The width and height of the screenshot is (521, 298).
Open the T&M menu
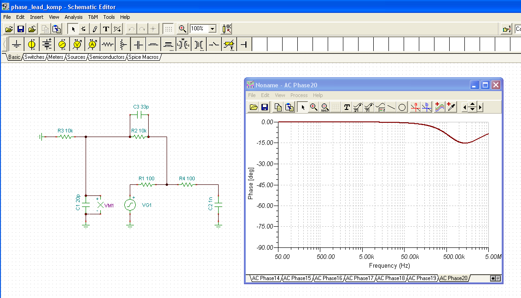(93, 17)
